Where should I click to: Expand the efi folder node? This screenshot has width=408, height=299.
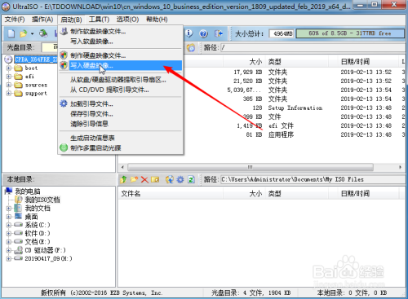[x=9, y=77]
